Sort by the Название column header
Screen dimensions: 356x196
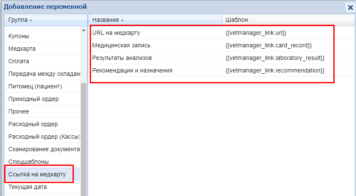pyautogui.click(x=106, y=20)
